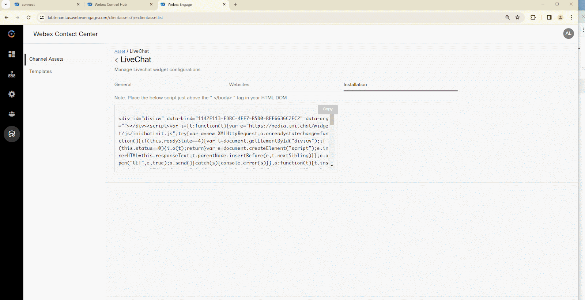Select the Installation tab
Viewport: 585px width, 300px height.
(355, 84)
